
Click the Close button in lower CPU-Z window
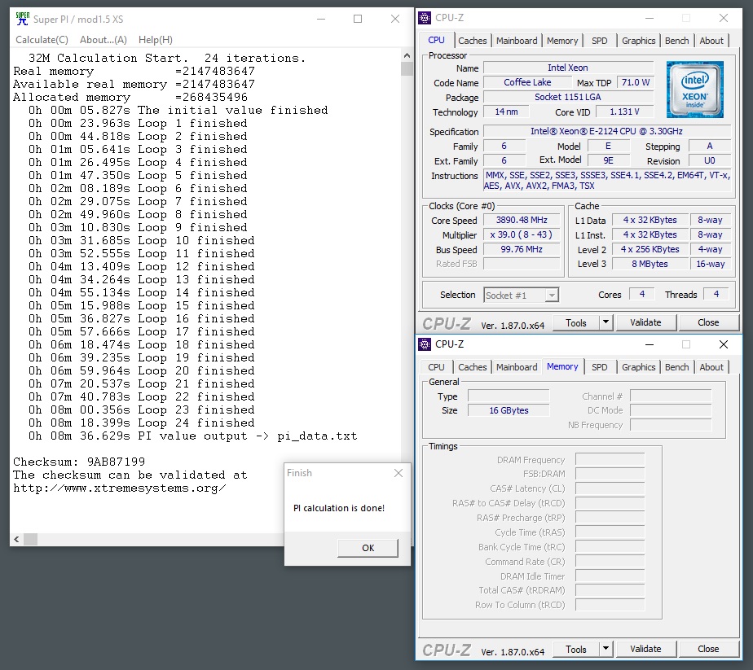(708, 650)
